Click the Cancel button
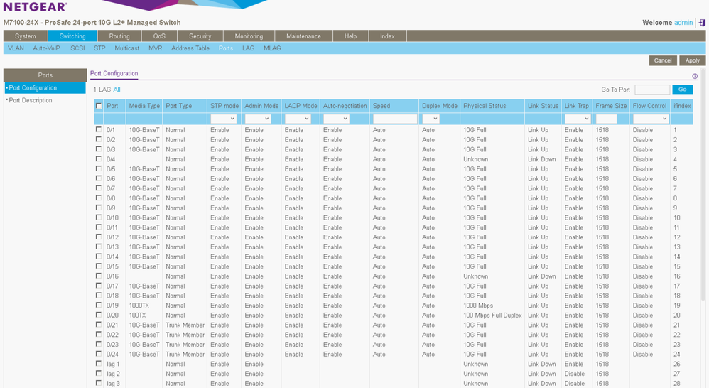Image resolution: width=709 pixels, height=388 pixels. (x=662, y=60)
